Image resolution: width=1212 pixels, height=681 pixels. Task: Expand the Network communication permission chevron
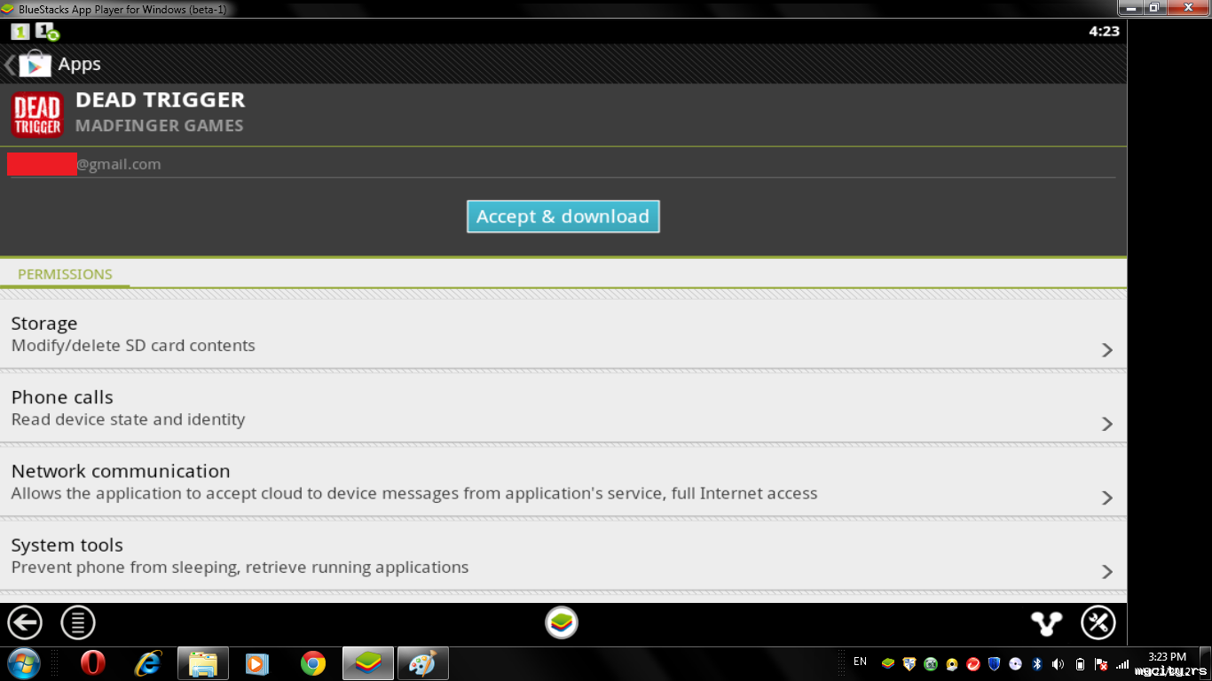point(1107,497)
